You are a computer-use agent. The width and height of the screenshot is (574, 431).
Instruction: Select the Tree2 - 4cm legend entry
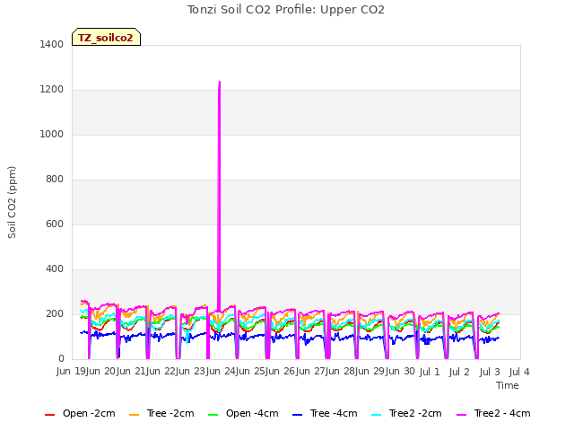(493, 413)
